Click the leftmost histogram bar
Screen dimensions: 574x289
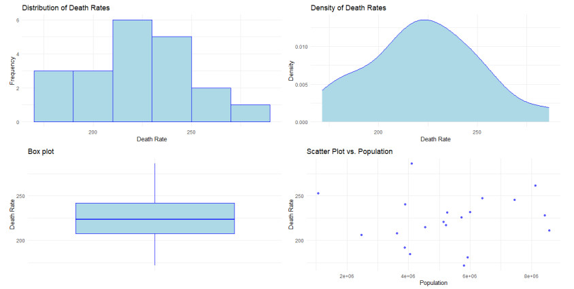[x=54, y=96]
